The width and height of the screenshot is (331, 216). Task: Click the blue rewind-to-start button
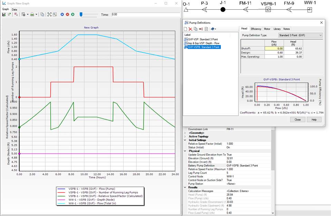62,14
